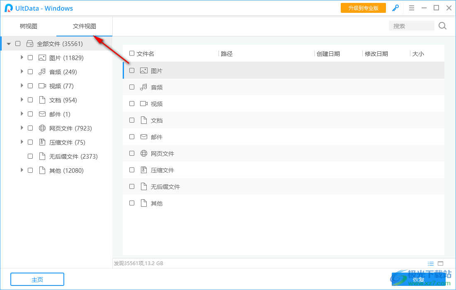Check the 文档 checkbox in sidebar
This screenshot has height=290, width=456.
coord(30,100)
